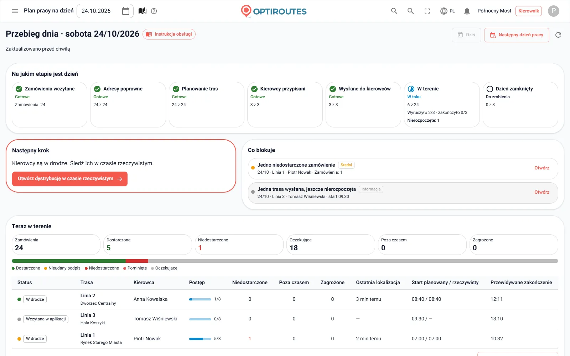Select the Adresy poprawne stage card
This screenshot has height=356, width=570.
click(x=128, y=105)
